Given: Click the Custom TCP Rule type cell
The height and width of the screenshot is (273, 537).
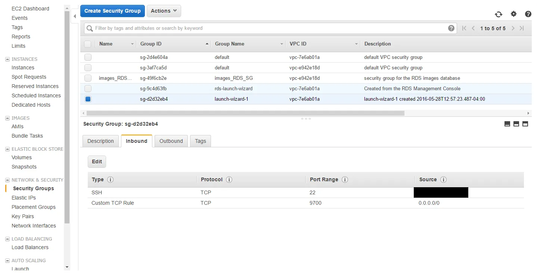Looking at the screenshot, I should [x=113, y=203].
